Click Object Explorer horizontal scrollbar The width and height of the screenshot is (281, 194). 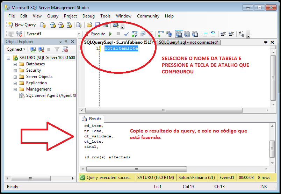pyautogui.click(x=31, y=178)
